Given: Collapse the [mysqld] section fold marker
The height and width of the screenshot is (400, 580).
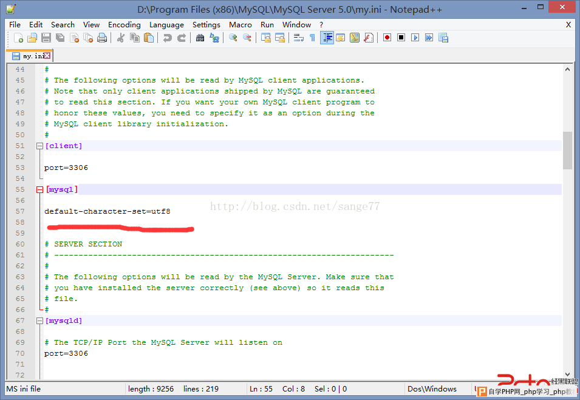Looking at the screenshot, I should click(x=40, y=321).
